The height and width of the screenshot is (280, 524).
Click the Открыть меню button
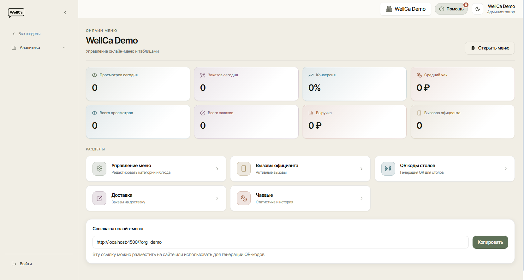pyautogui.click(x=490, y=48)
